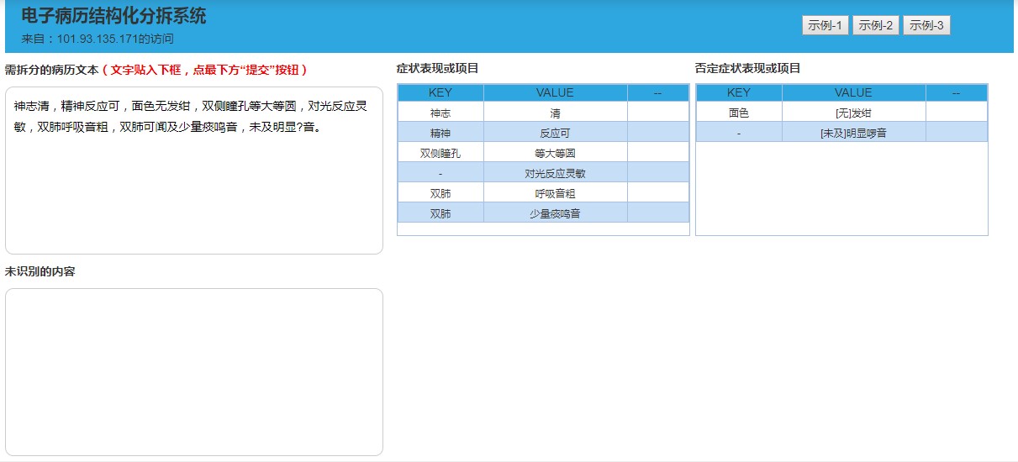Select the [未及]明显啰音 value cell
This screenshot has height=462, width=1018.
click(x=853, y=133)
